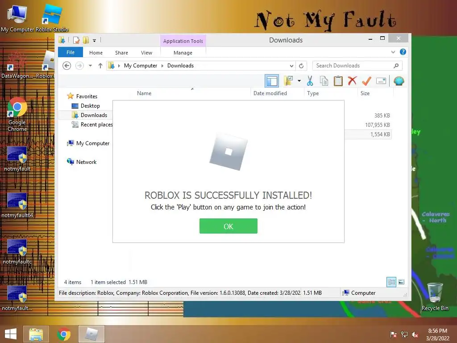Open the File tab
Screen dimensions: 457x343
click(71, 52)
